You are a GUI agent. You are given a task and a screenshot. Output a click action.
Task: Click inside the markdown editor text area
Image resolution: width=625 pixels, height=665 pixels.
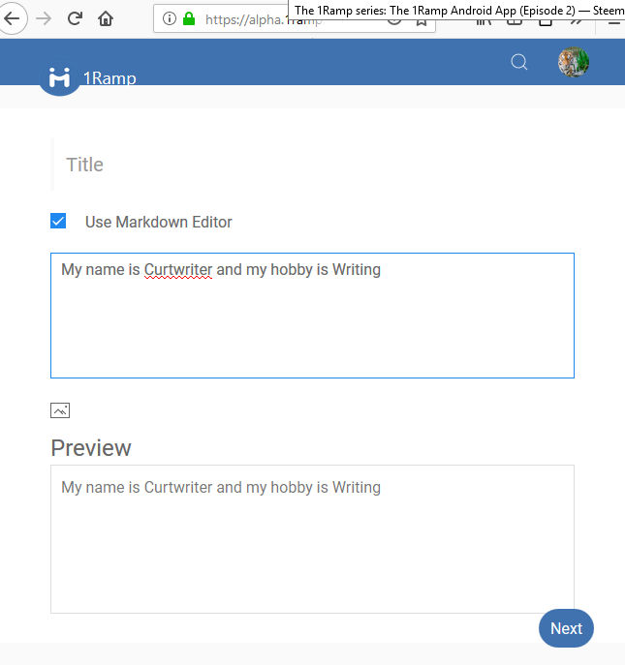pos(312,316)
